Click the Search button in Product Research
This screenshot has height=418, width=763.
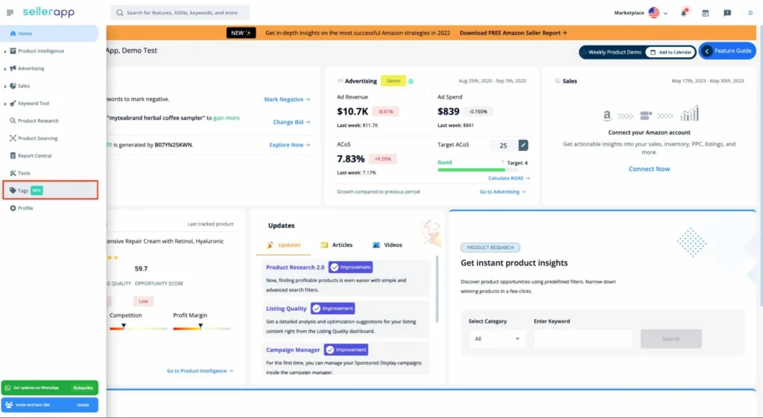pyautogui.click(x=671, y=339)
